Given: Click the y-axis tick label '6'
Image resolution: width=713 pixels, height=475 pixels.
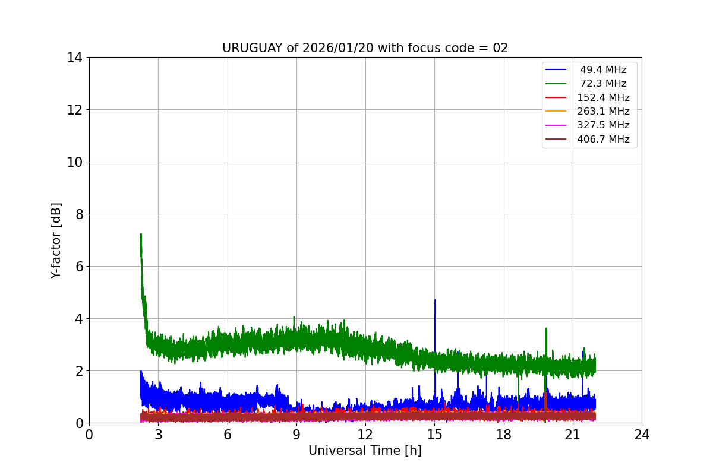Looking at the screenshot, I should tap(78, 267).
